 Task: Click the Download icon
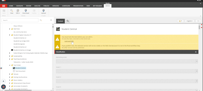[26, 11]
